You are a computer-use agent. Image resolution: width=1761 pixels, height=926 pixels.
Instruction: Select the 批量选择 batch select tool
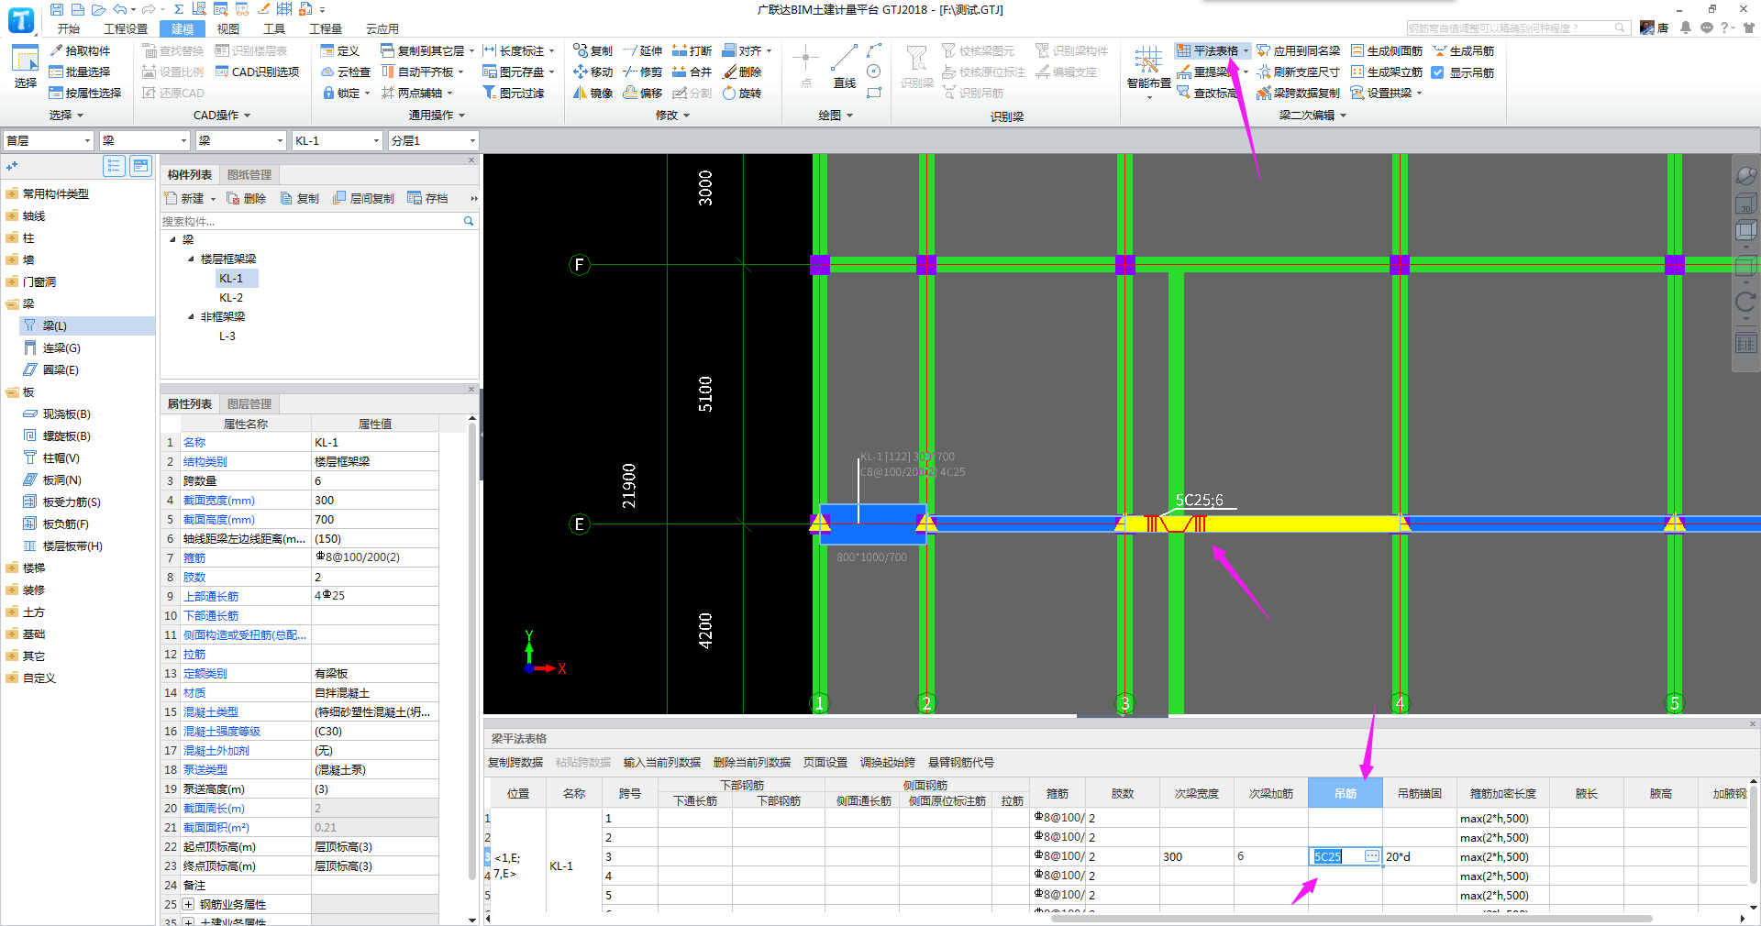pyautogui.click(x=80, y=72)
